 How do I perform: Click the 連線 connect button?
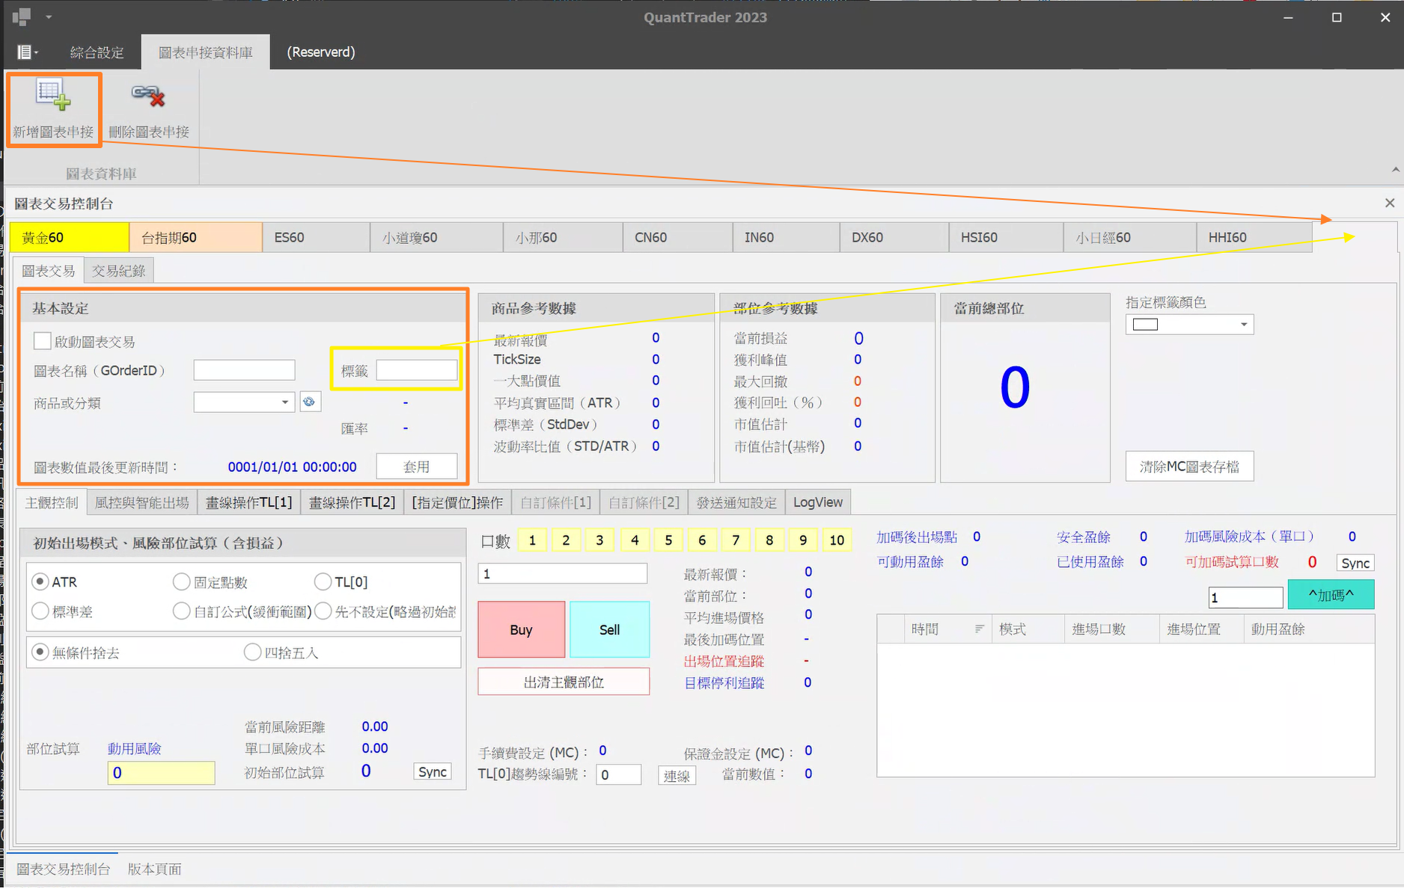[x=677, y=776]
